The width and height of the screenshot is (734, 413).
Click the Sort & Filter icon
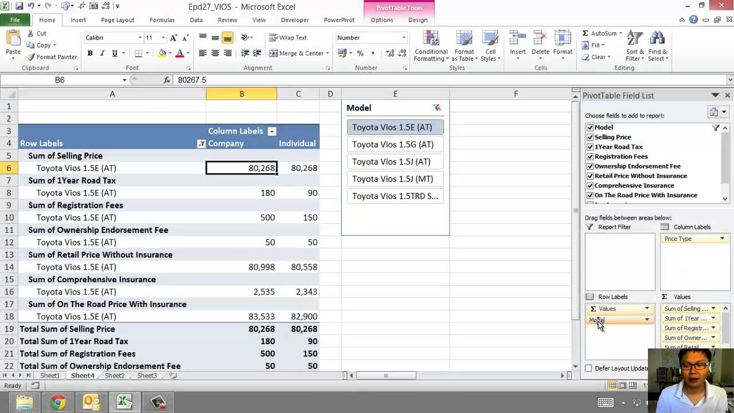tap(634, 38)
